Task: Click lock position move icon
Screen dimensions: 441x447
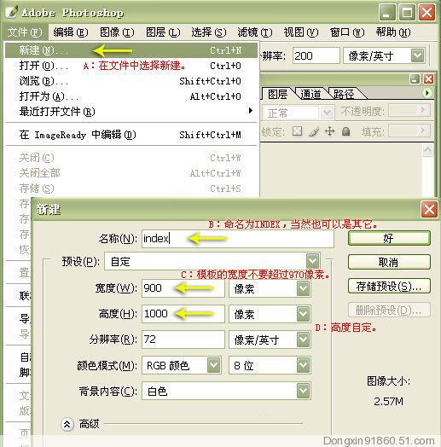Action: point(330,131)
